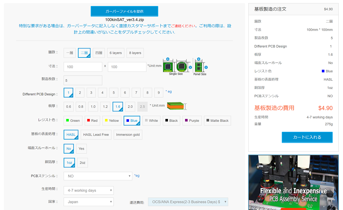This screenshot has height=210, width=343.
Task: Open the Flexible and Inexpensive PCB Assembly banner
Action: (293, 182)
